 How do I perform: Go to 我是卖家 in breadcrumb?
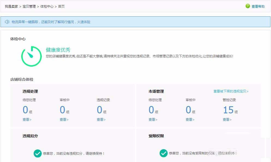[x=11, y=6]
